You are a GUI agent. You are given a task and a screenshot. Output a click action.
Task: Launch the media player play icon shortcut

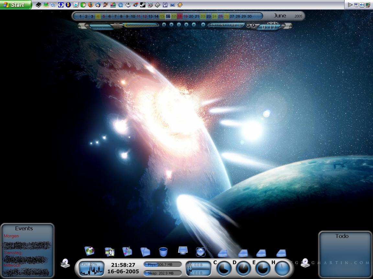tap(76, 5)
